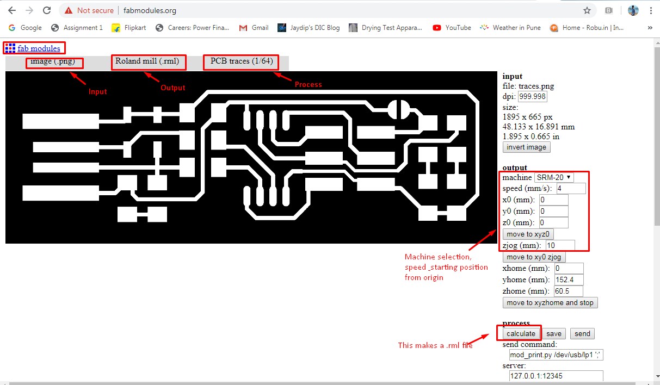Viewport: 660px width, 385px height.
Task: Click the move to xyz0 button
Action: click(528, 234)
